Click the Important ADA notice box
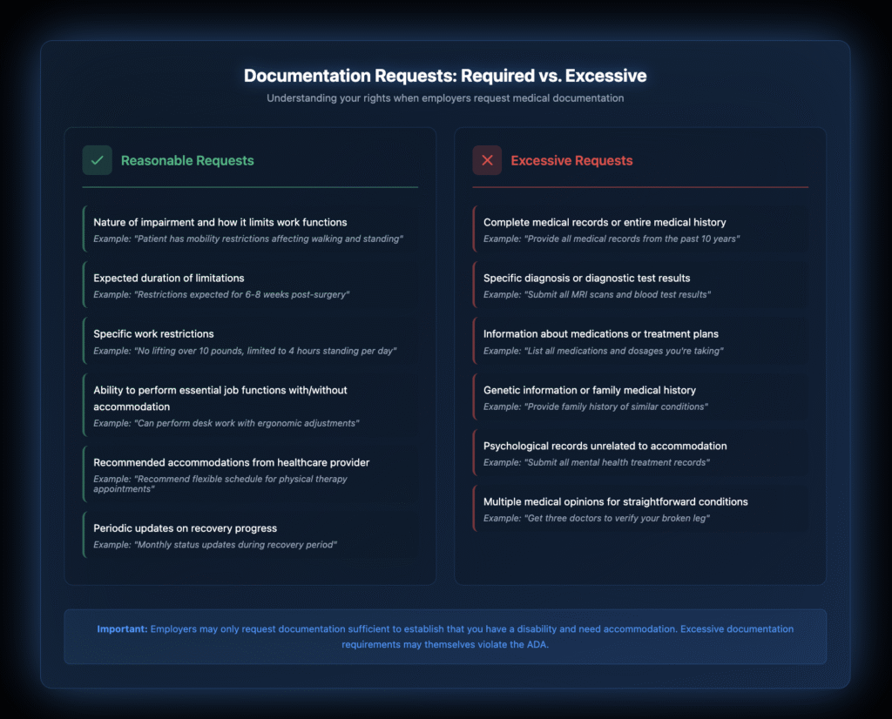 click(x=445, y=636)
